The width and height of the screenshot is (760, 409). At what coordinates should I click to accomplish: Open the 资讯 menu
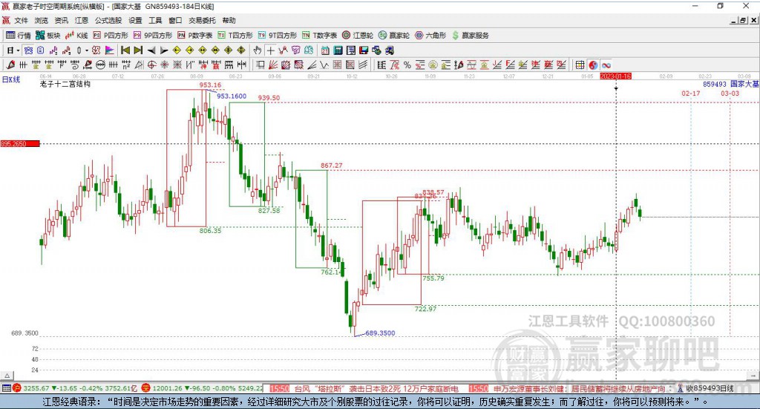click(x=61, y=20)
